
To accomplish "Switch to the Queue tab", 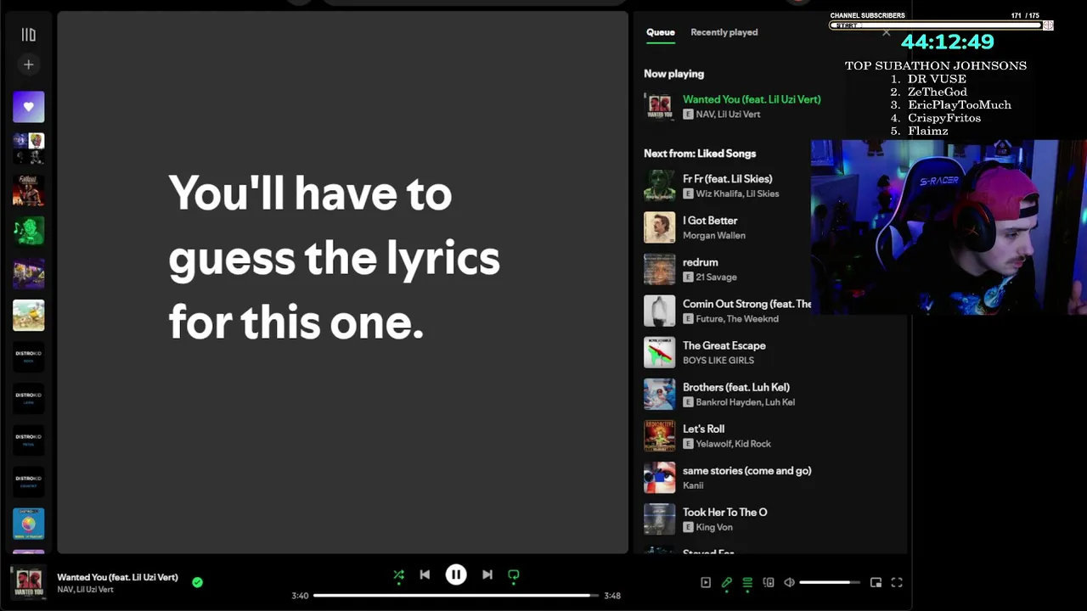I will click(661, 32).
